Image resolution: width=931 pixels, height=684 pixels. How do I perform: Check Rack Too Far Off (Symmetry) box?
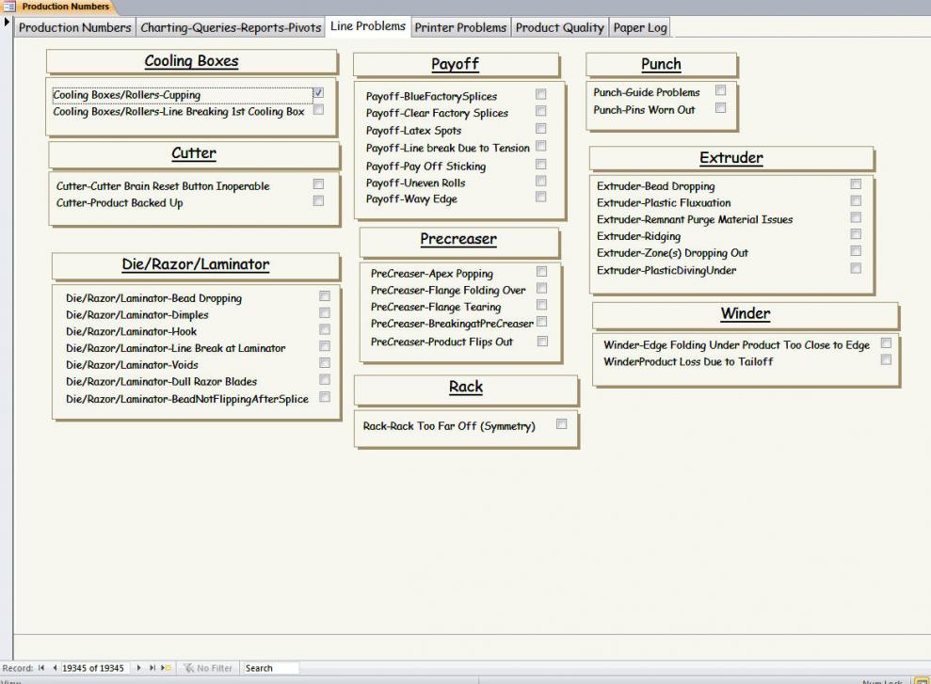[561, 423]
